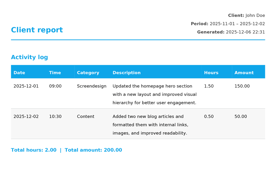
Task: Select the Content category entry
Action: coord(85,116)
